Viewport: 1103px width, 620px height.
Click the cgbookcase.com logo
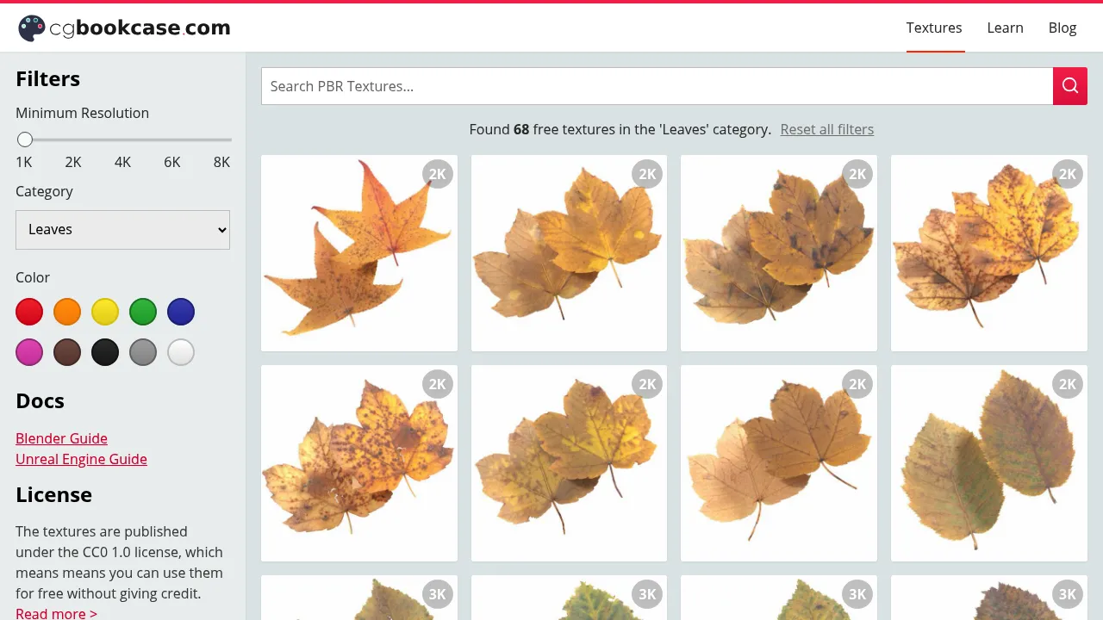[123, 27]
